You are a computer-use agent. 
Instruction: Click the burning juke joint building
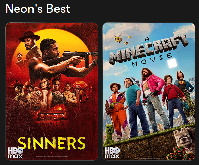(x=51, y=115)
